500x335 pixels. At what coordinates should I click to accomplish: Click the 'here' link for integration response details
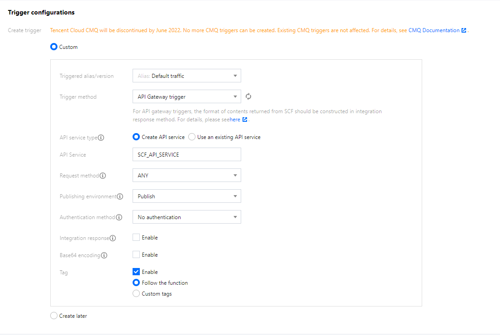(x=235, y=120)
